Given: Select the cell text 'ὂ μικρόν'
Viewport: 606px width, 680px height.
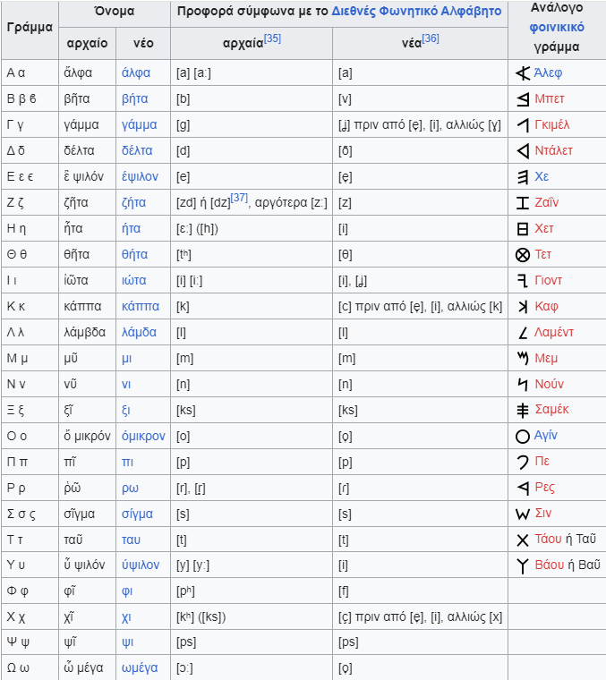Looking at the screenshot, I should (x=87, y=436).
